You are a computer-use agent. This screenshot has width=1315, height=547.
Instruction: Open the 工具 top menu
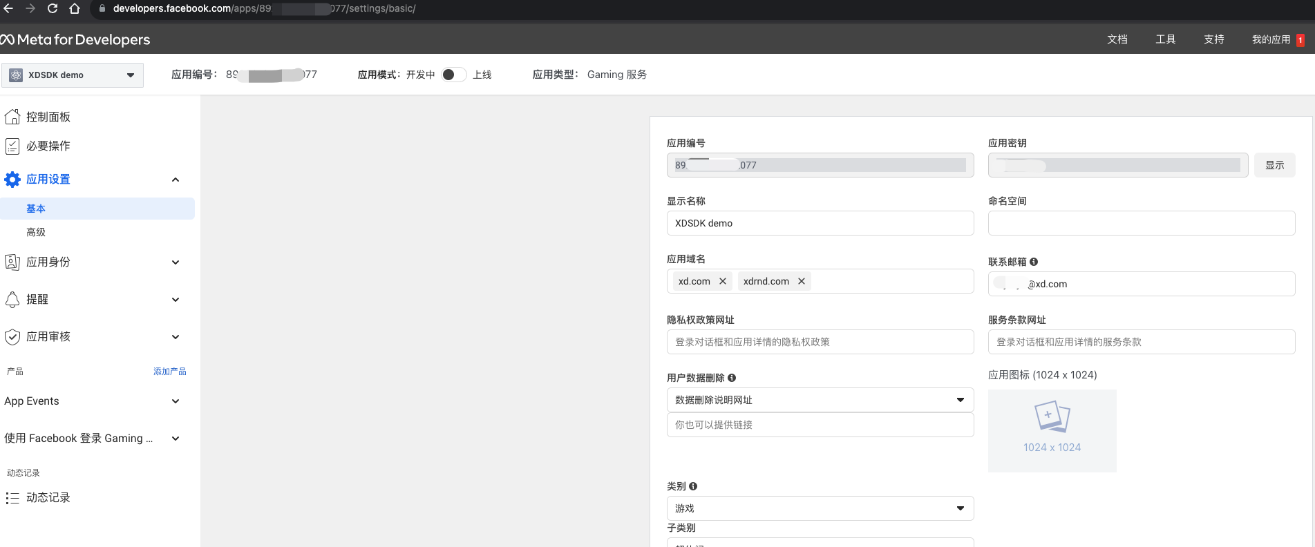point(1165,39)
